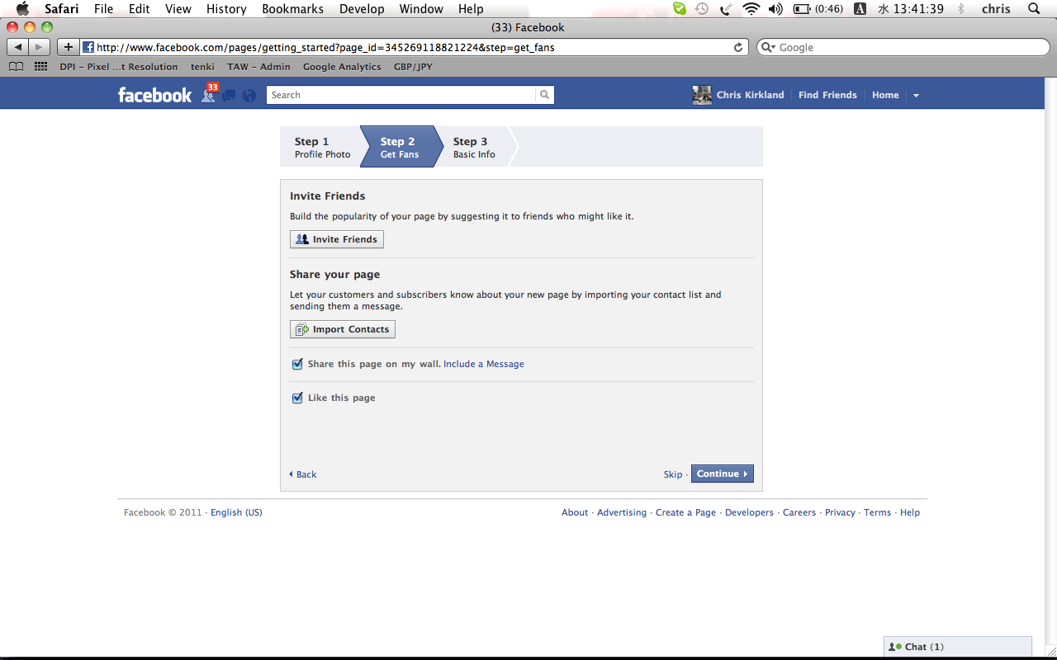The height and width of the screenshot is (660, 1057).
Task: Open the History menu
Action: click(226, 8)
